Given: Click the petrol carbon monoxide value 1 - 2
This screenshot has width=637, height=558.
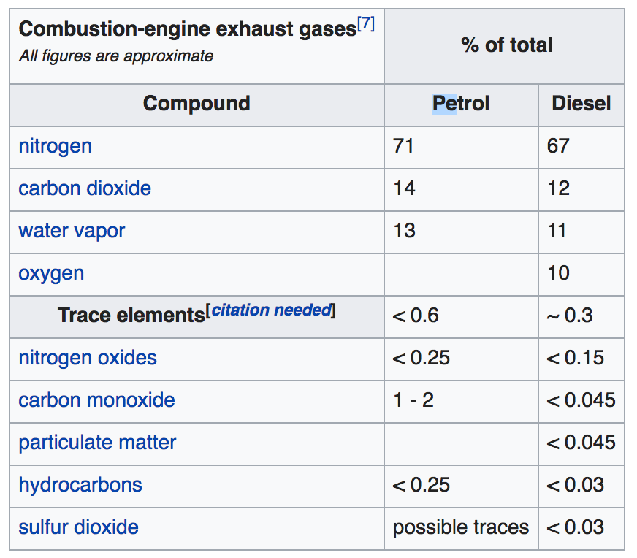Looking at the screenshot, I should point(413,400).
